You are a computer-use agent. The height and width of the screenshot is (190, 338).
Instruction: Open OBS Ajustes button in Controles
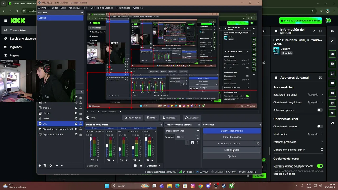(232, 156)
